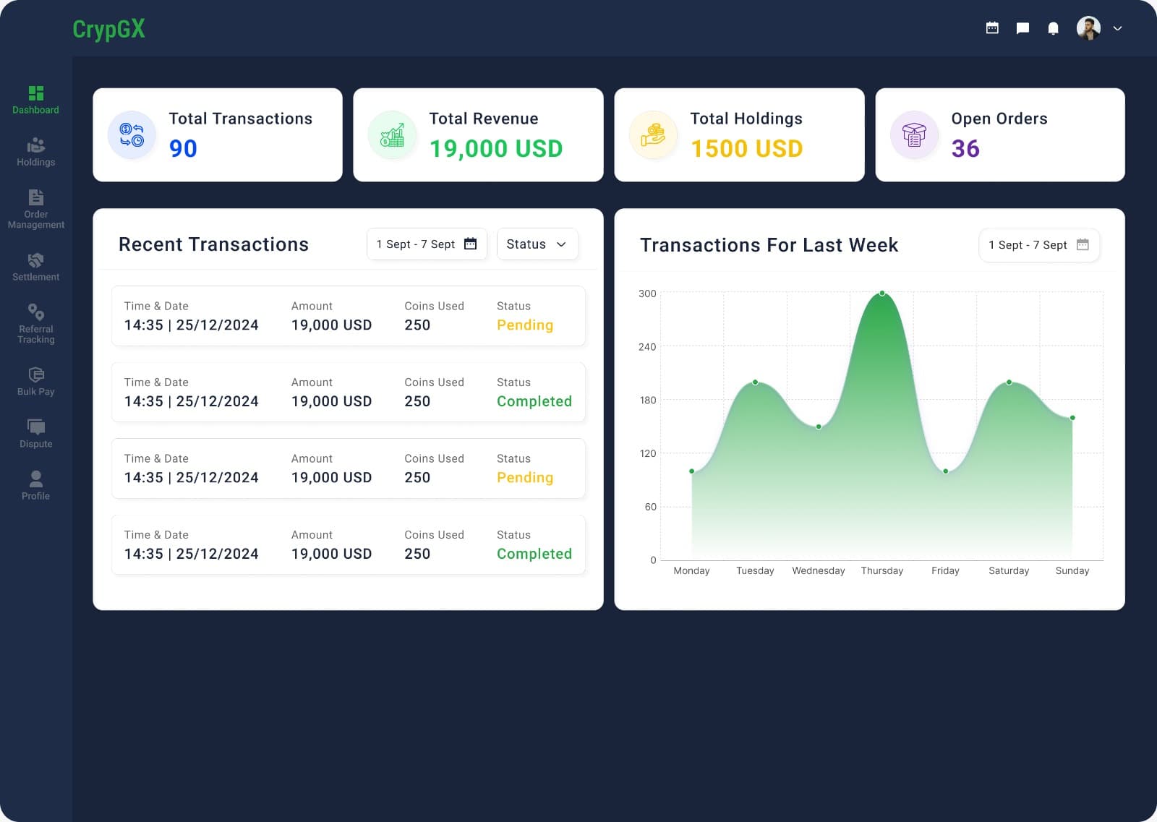Go to Dashboard menu label

point(35,110)
